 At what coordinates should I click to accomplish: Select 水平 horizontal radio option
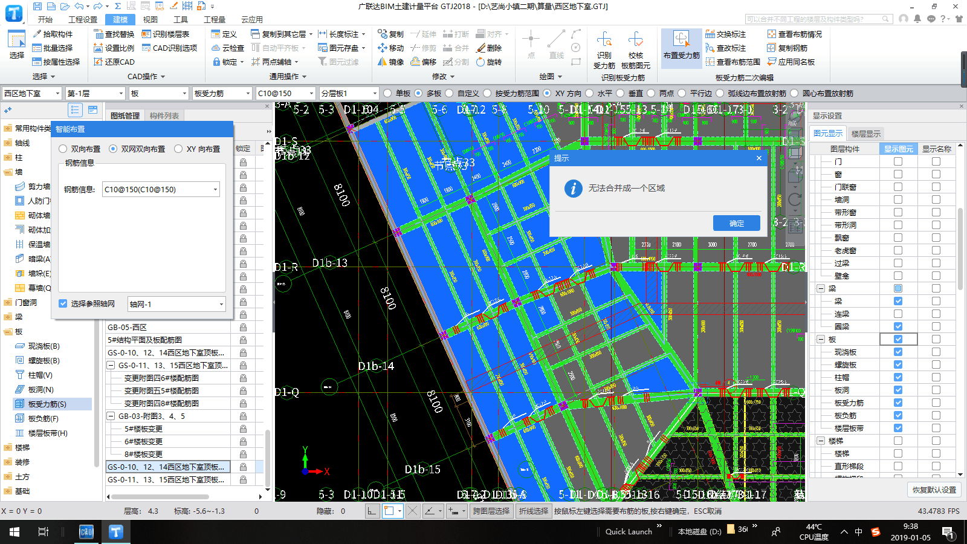pyautogui.click(x=599, y=93)
